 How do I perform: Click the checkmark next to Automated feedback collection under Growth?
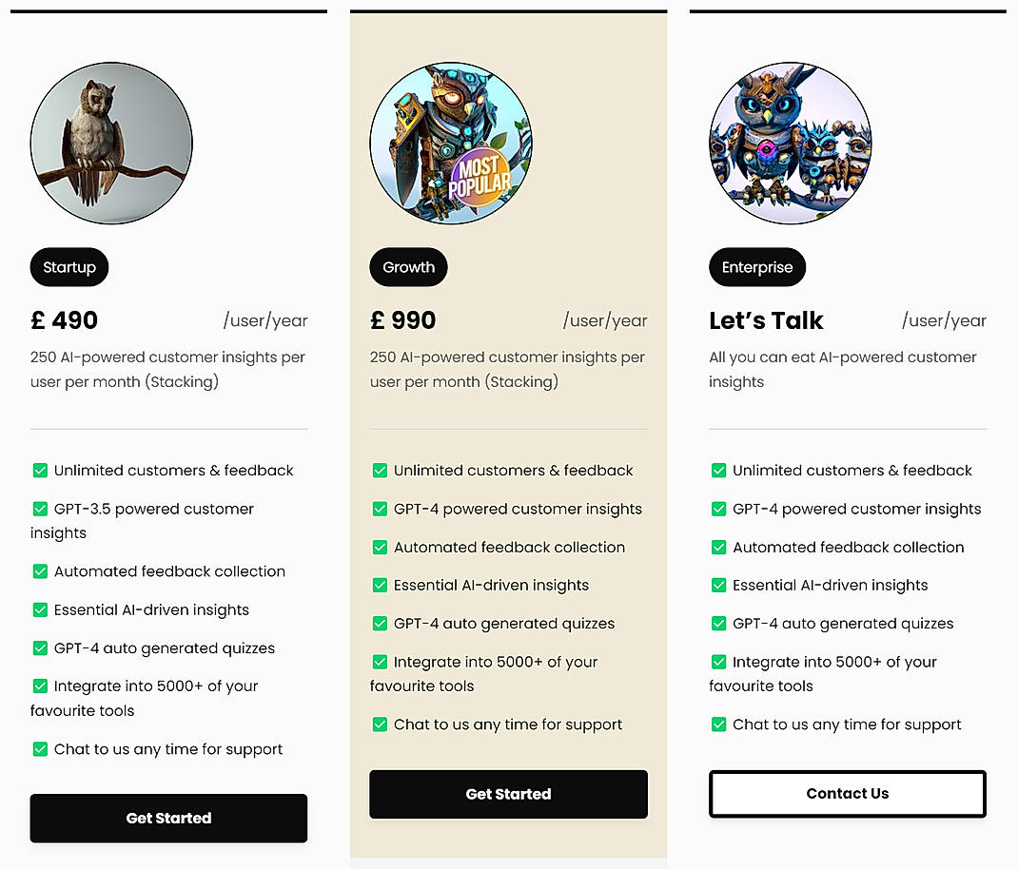(x=380, y=547)
